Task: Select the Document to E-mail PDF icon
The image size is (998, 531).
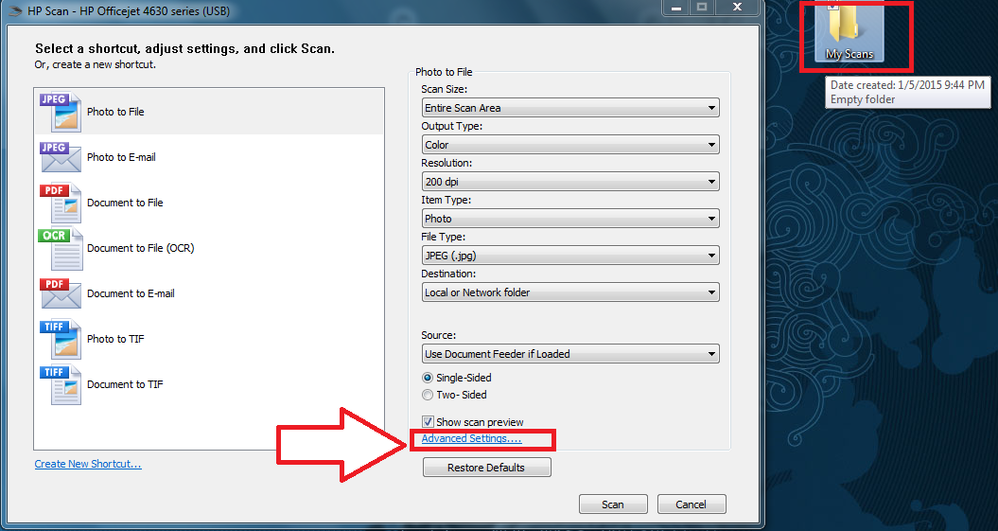Action: pyautogui.click(x=61, y=293)
